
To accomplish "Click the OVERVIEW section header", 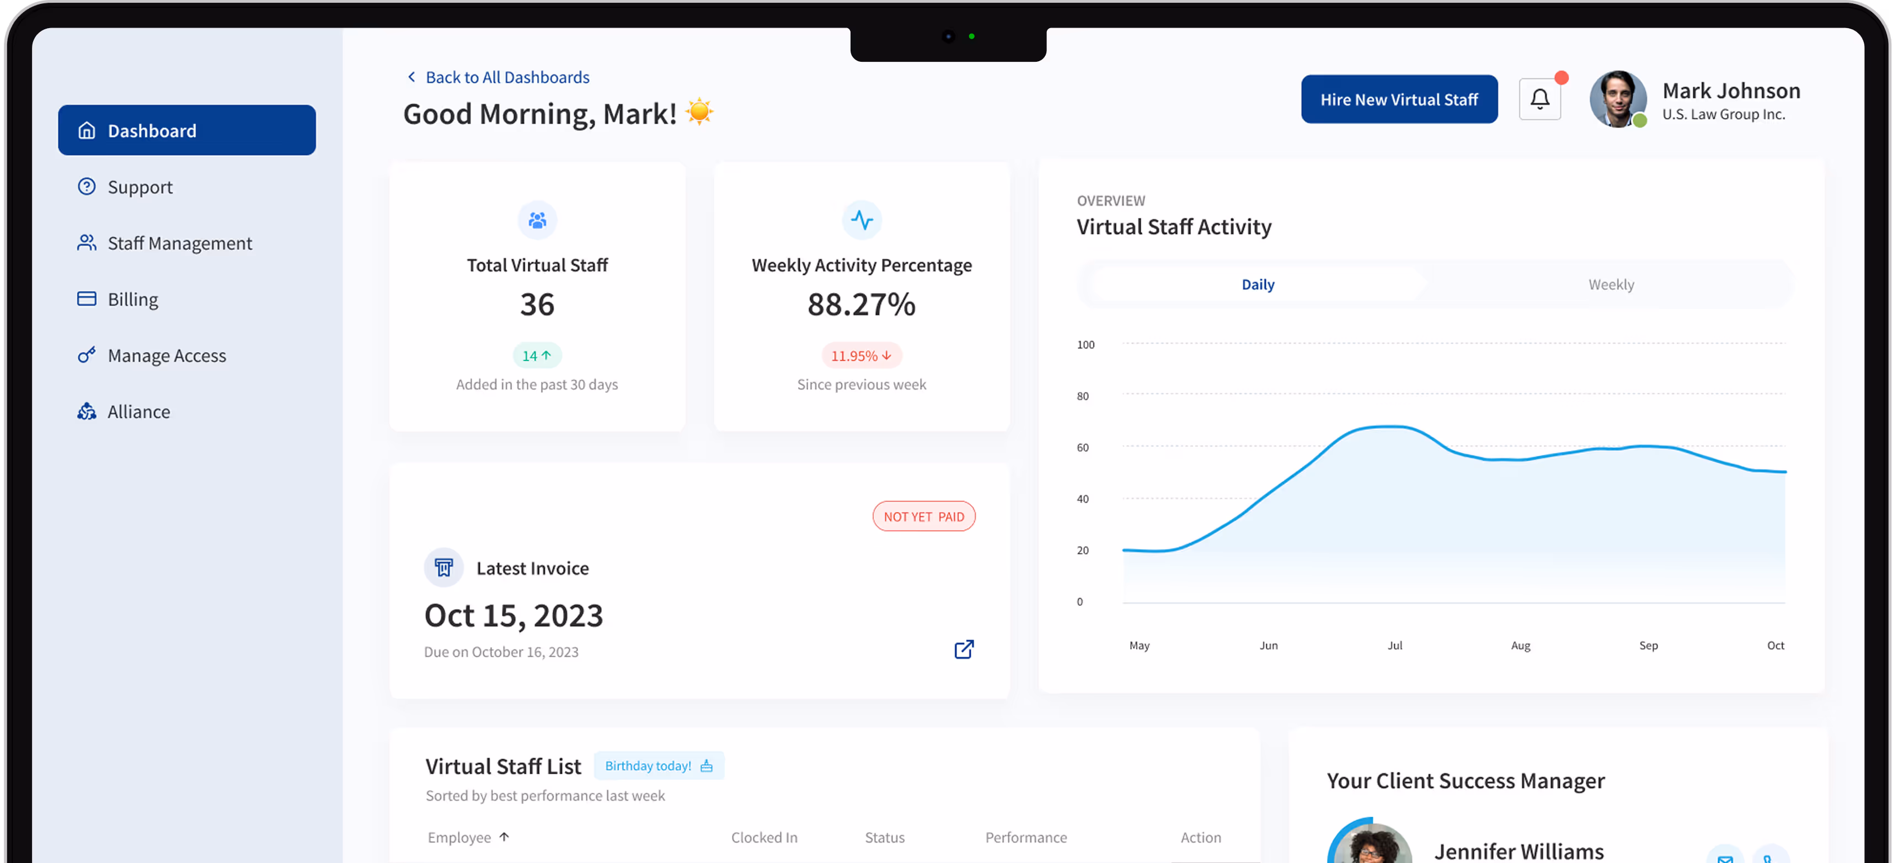I will point(1110,200).
